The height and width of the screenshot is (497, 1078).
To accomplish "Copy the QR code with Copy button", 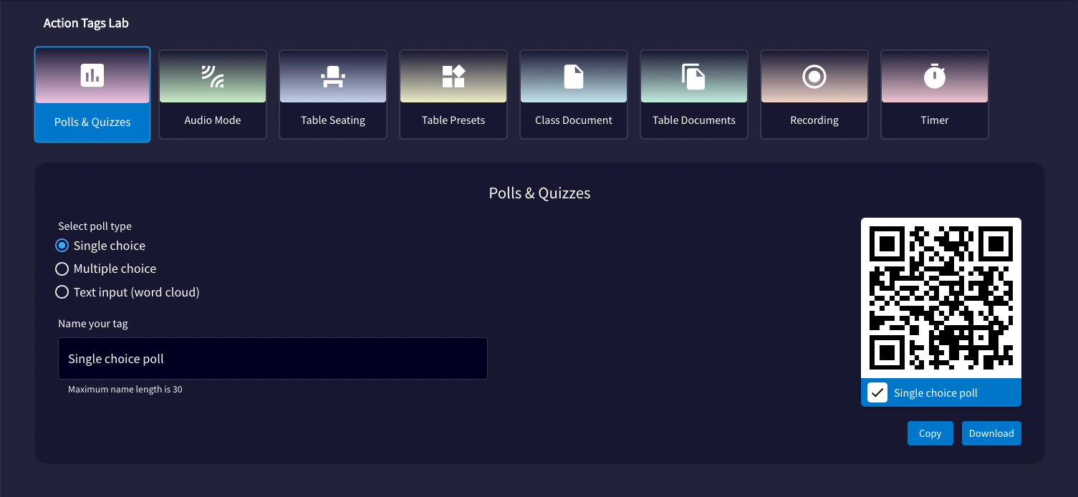I will click(x=930, y=433).
